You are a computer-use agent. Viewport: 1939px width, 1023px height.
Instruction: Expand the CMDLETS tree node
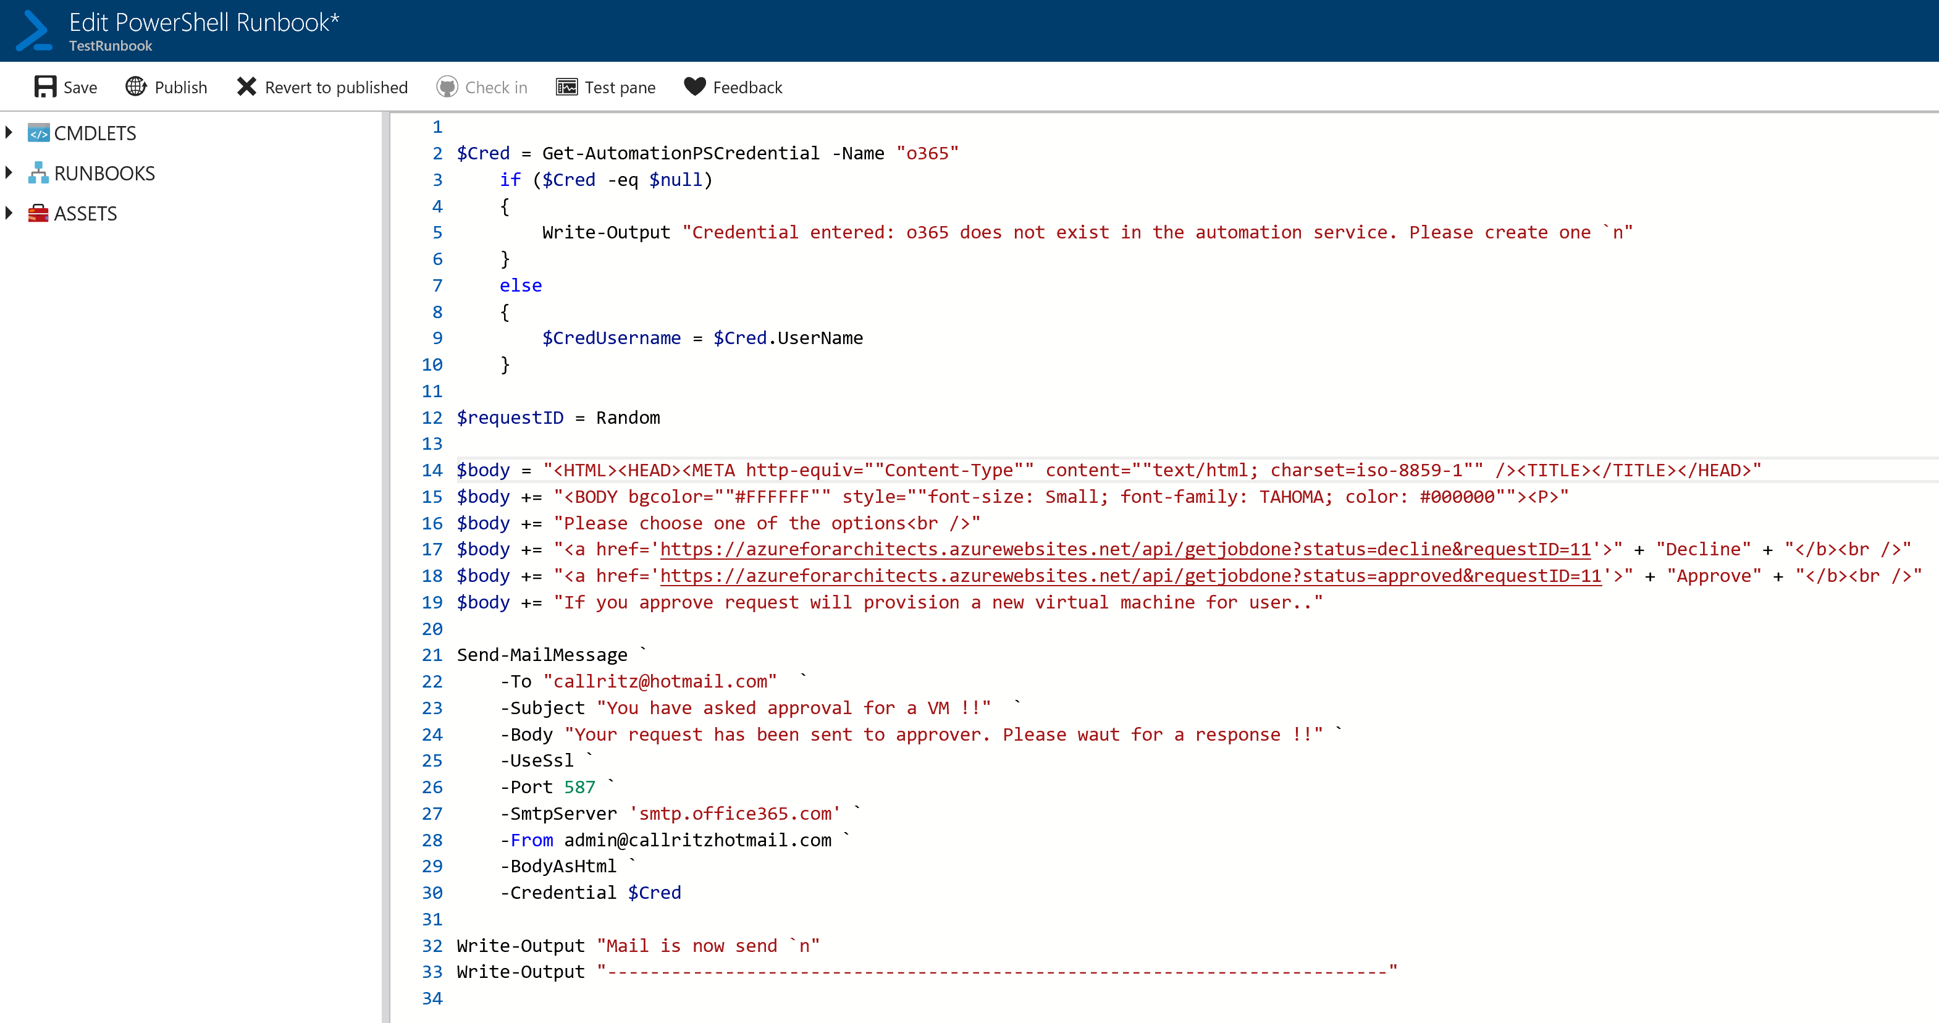(9, 132)
